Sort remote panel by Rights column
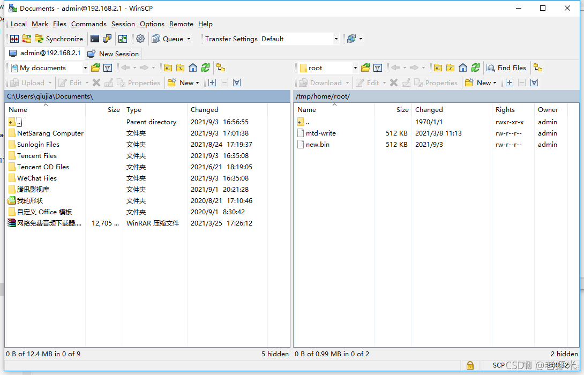The height and width of the screenshot is (375, 584). point(513,109)
